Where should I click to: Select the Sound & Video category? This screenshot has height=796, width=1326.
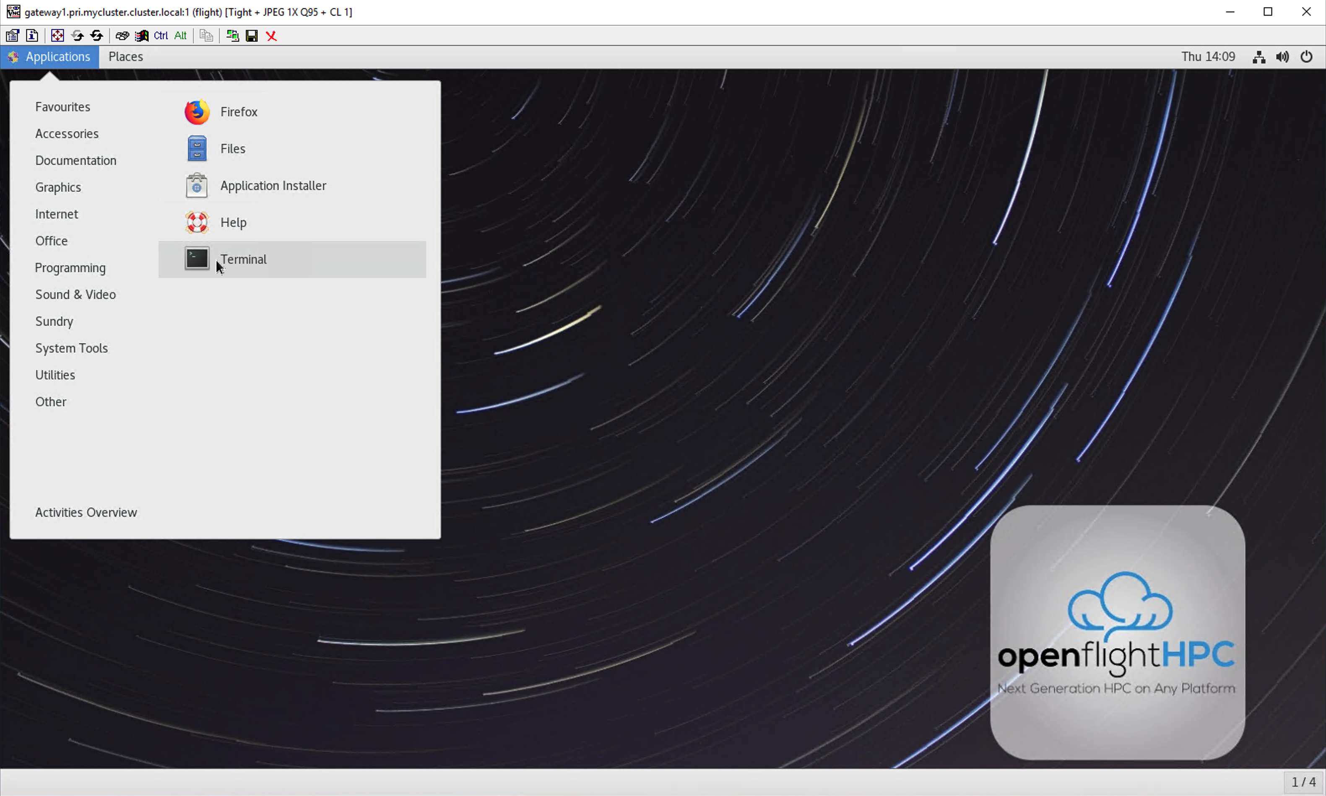(x=75, y=295)
